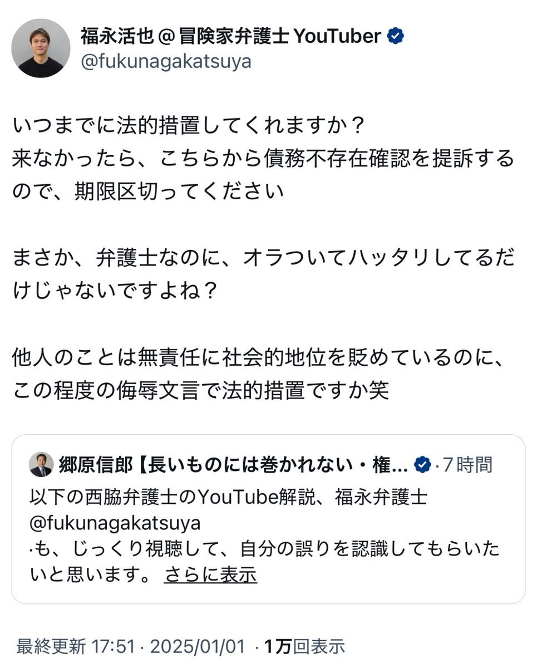Expand the quoted tweet with さらに表示
Image resolution: width=537 pixels, height=668 pixels.
pos(210,575)
